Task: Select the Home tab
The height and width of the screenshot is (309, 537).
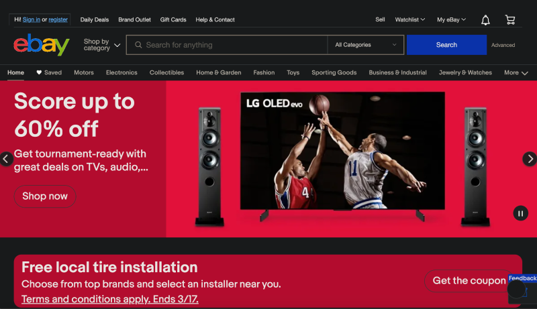Action: point(15,72)
